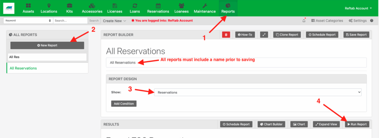Click Schedule Report in Report Builder header
The width and height of the screenshot is (379, 138).
point(322,35)
